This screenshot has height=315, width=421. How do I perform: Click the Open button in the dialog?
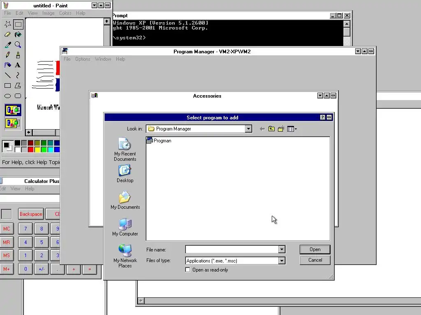315,249
